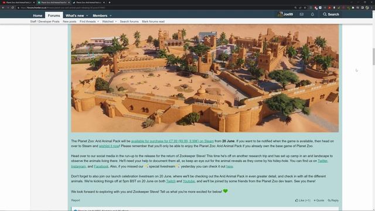This screenshot has height=211, width=375.
Task: Close the third browser tab
Action: (x=104, y=2)
